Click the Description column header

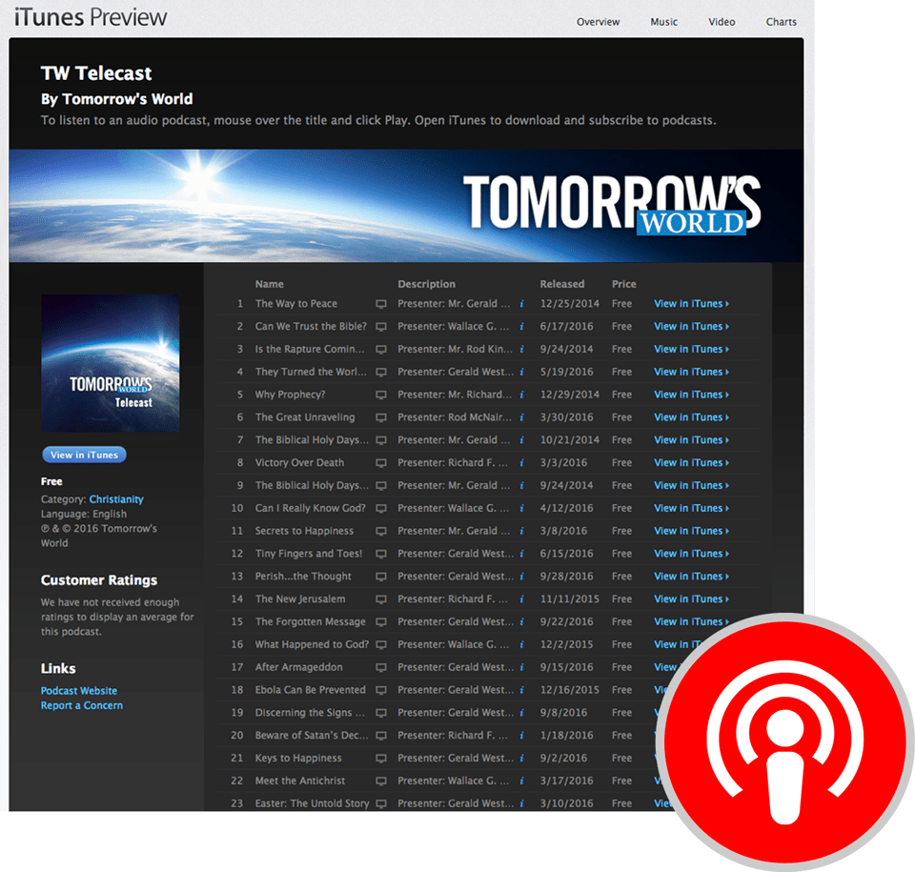pyautogui.click(x=427, y=284)
